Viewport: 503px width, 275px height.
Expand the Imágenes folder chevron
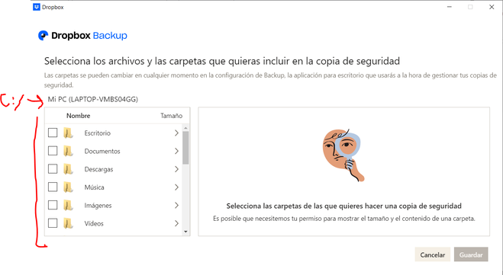click(176, 205)
